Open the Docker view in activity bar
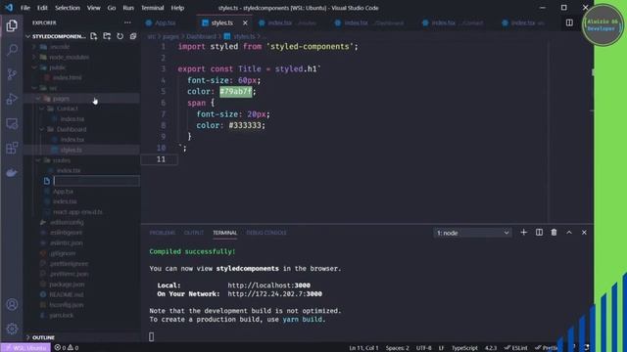This screenshot has height=352, width=627. click(x=12, y=173)
